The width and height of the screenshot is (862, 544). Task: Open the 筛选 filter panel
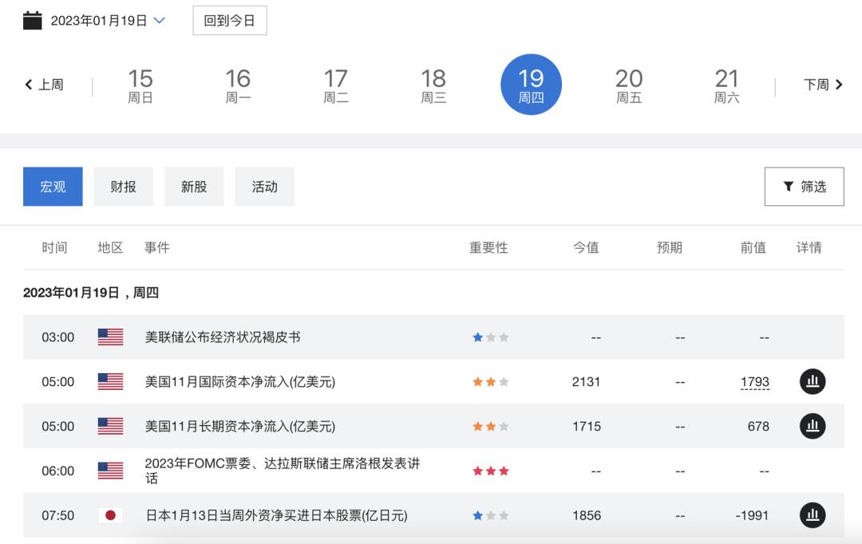click(804, 186)
